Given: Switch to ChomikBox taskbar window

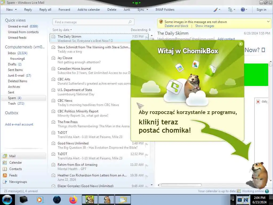Looking at the screenshot, I should pyautogui.click(x=90, y=200).
